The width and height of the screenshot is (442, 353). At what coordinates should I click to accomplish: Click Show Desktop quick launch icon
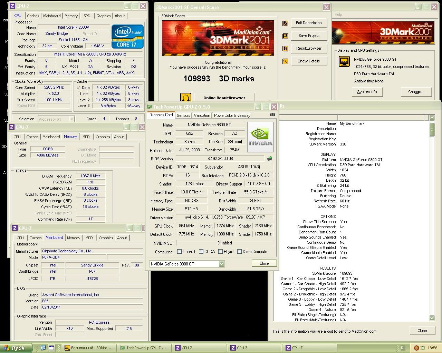(51, 348)
